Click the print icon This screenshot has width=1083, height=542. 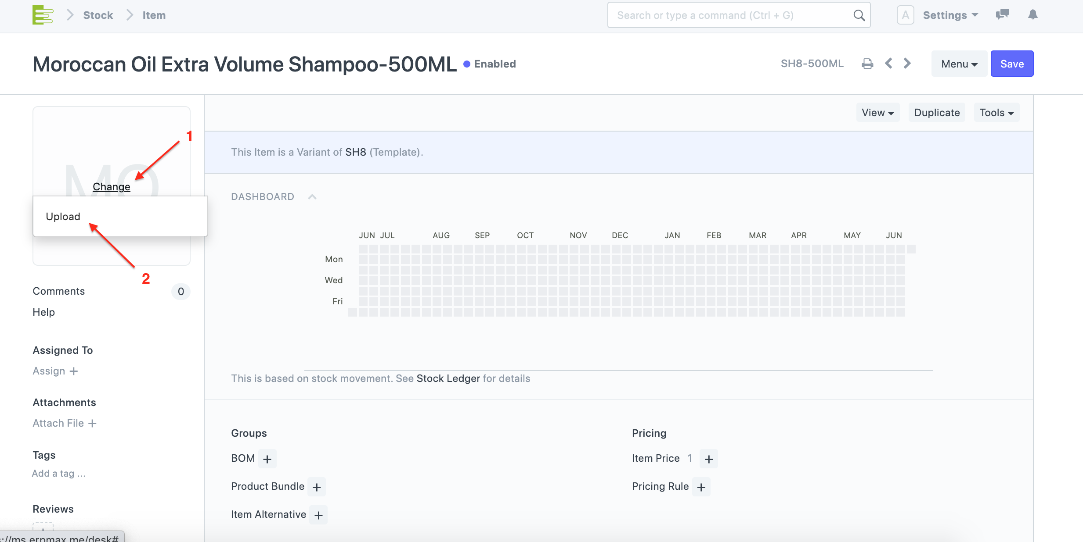point(867,64)
